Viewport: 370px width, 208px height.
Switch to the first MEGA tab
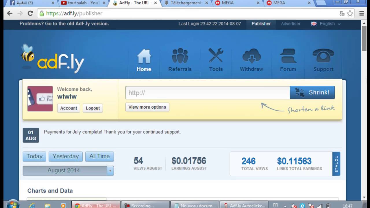[x=238, y=3]
